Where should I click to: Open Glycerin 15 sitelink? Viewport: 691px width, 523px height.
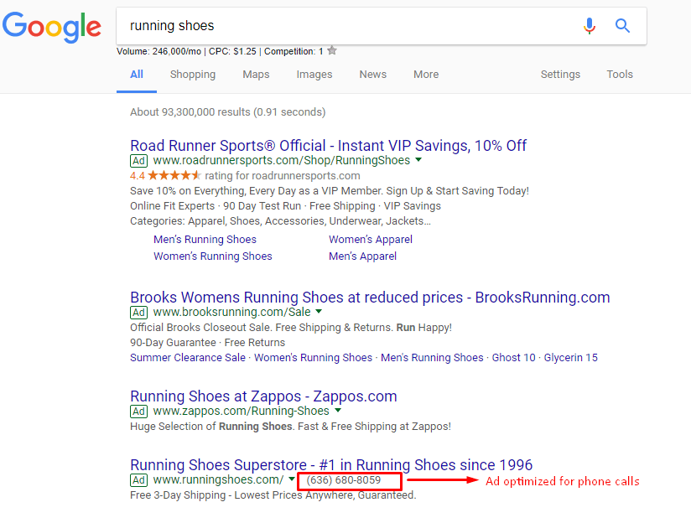(x=571, y=357)
